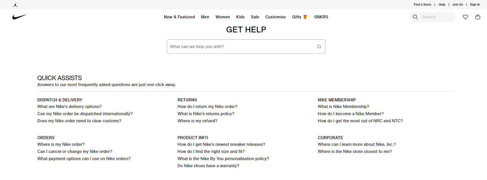Viewport: 487px width, 180px height.
Task: Click the ORDERS section heading
Action: click(46, 138)
